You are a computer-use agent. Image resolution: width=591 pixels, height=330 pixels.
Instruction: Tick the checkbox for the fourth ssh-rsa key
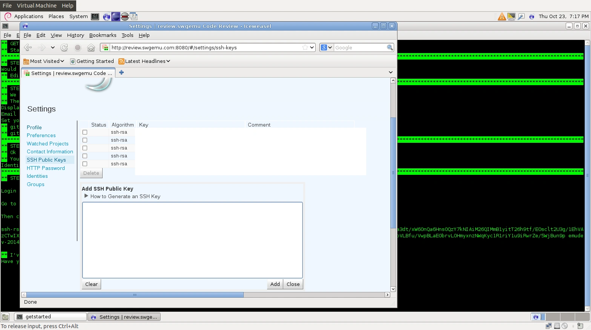[85, 156]
